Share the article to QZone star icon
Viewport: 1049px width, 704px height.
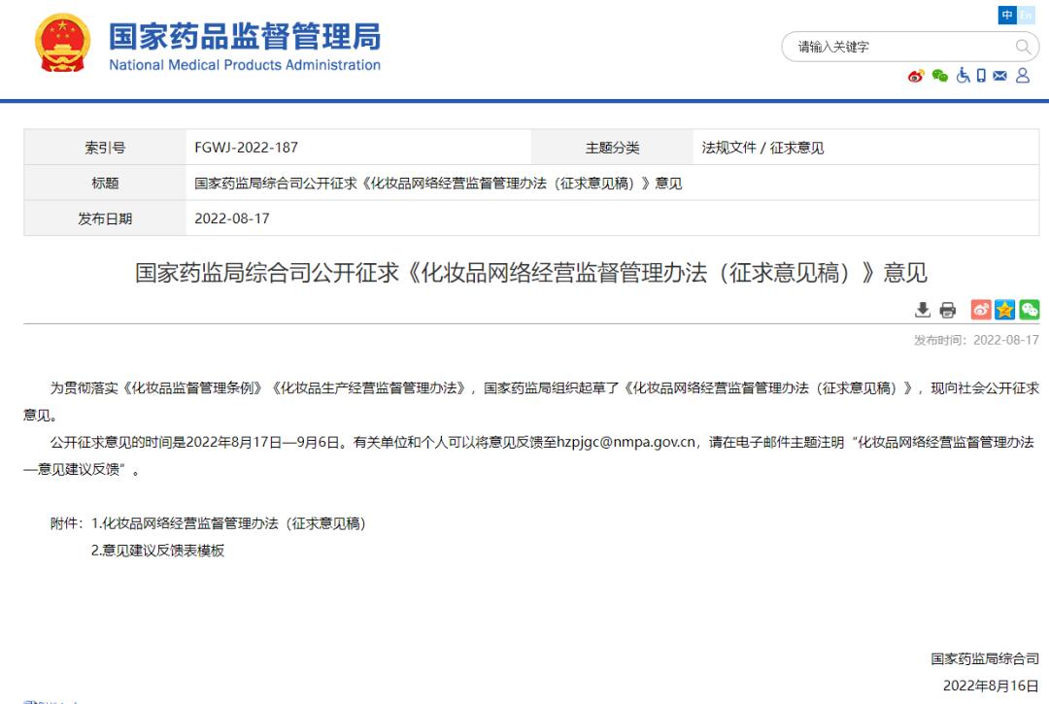point(1004,309)
